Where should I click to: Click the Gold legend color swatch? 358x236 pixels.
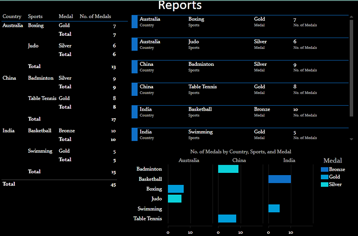coord(324,177)
